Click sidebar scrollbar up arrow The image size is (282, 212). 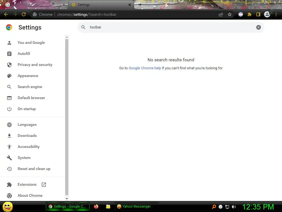click(x=67, y=37)
